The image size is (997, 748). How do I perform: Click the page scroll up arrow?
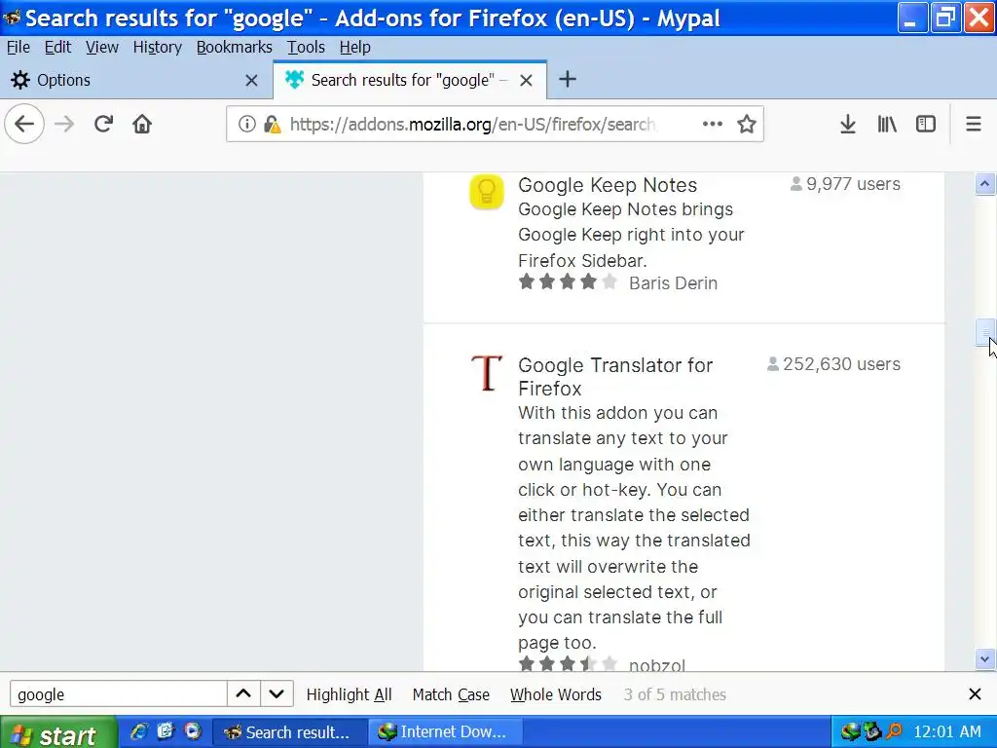(x=984, y=184)
